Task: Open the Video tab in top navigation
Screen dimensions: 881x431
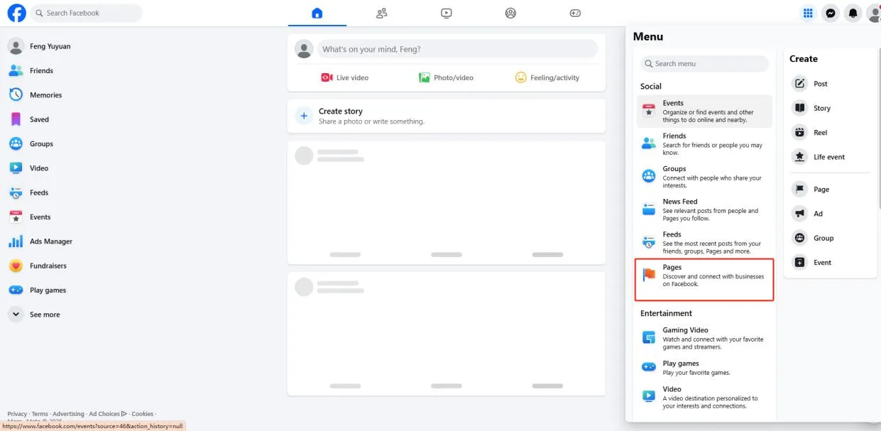Action: tap(446, 13)
